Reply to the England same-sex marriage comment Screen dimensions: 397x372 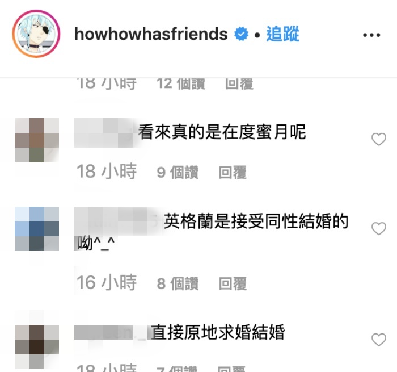233,283
